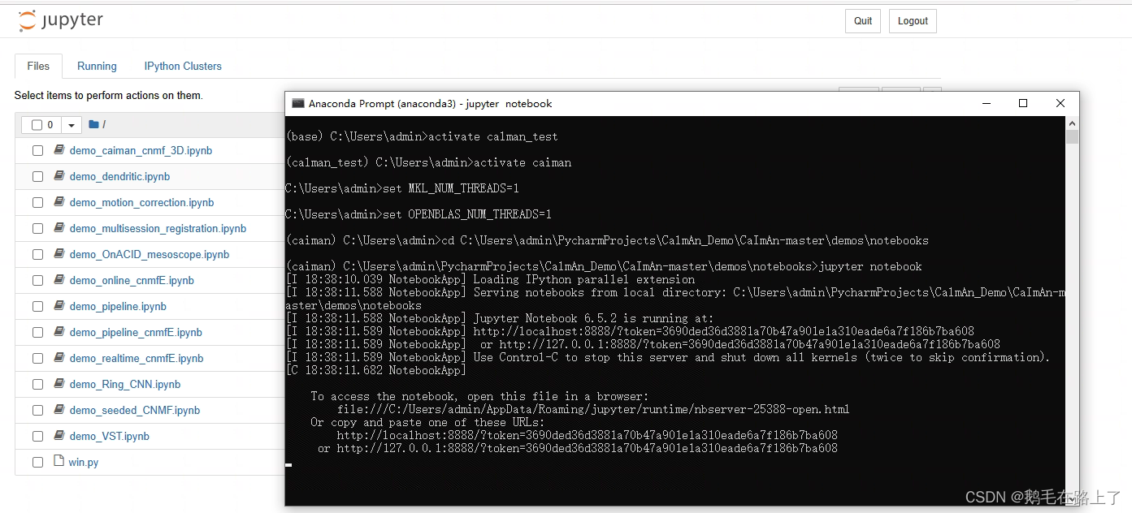1132x513 pixels.
Task: Click the 'jupyter notebook' command text in terminal
Action: 871,266
